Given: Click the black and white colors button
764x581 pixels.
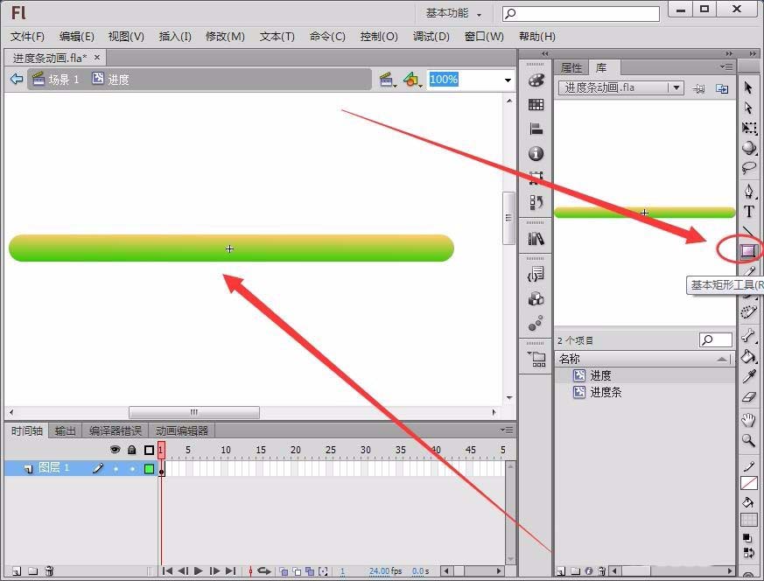Looking at the screenshot, I should coord(747,538).
